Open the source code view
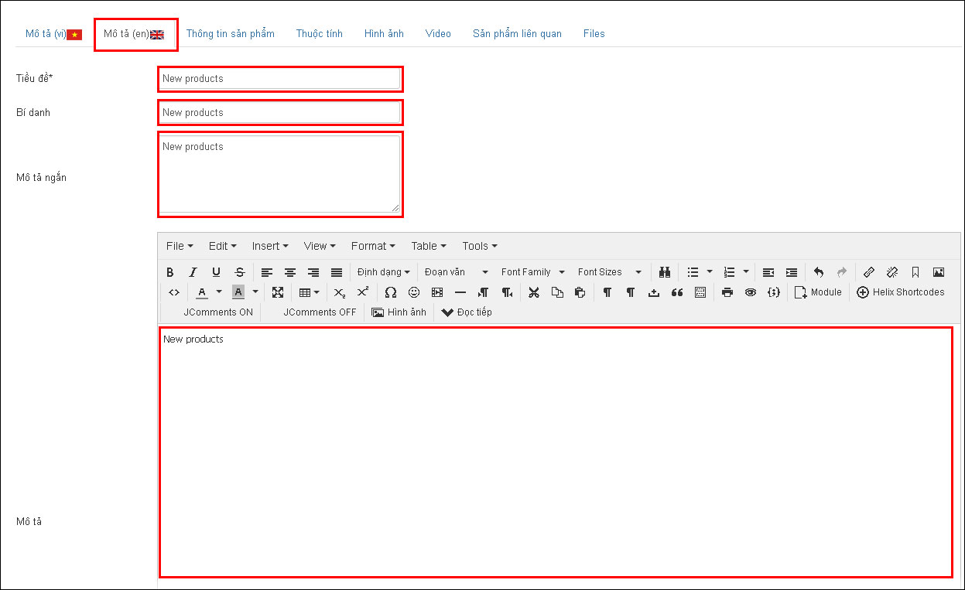Viewport: 965px width, 590px height. [x=174, y=292]
